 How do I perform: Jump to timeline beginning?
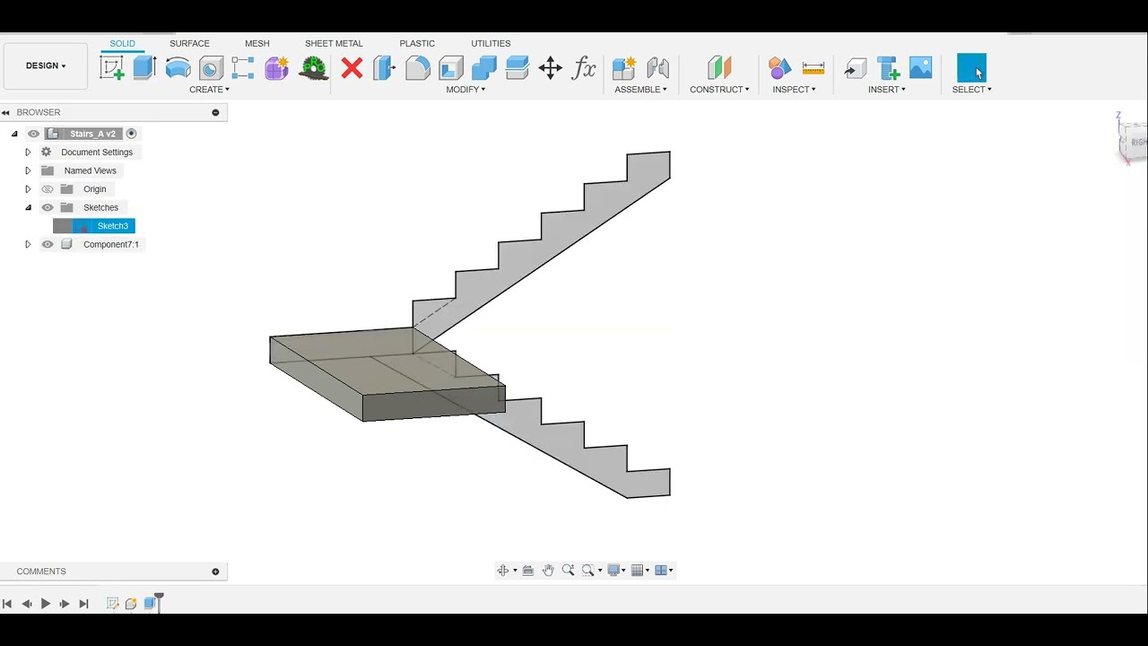7,604
